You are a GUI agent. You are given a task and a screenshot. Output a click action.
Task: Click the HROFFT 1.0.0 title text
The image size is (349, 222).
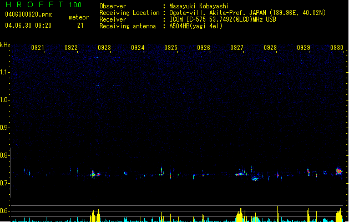[x=43, y=4]
